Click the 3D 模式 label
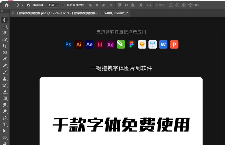Viewport: 225px width, 145px height. click(x=160, y=5)
